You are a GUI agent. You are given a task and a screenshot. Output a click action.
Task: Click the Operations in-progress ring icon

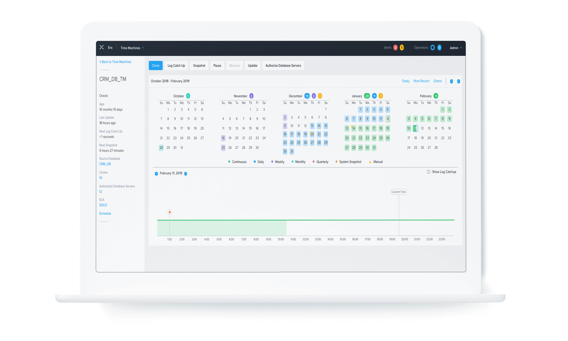(x=433, y=48)
